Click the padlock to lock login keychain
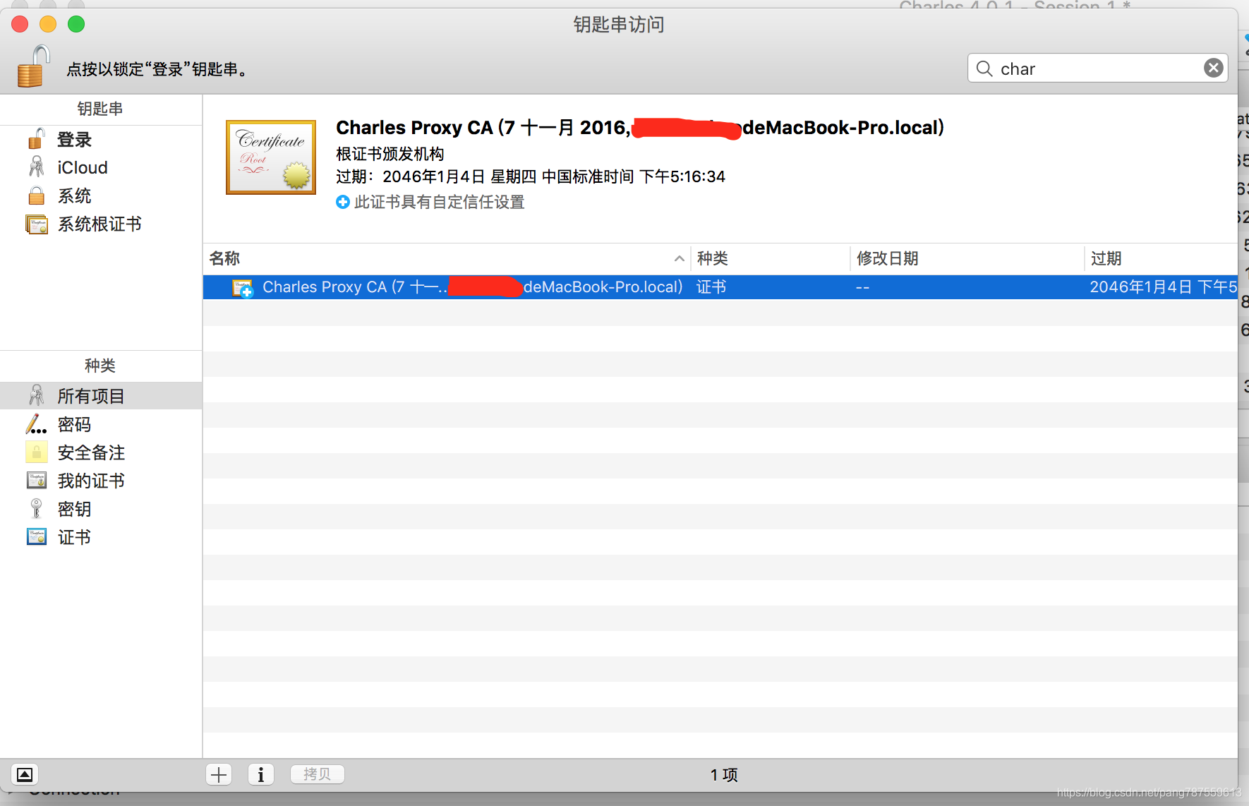 coord(34,66)
